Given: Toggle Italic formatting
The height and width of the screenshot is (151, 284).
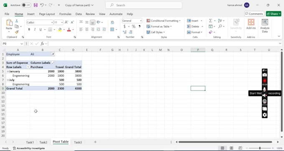Looking at the screenshot, I should pos(35,30).
